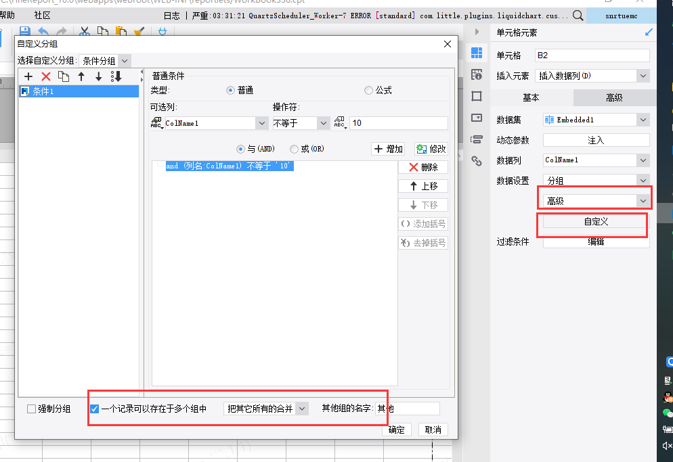The height and width of the screenshot is (462, 673).
Task: Click the save icon in main toolbar
Action: pyautogui.click(x=25, y=31)
